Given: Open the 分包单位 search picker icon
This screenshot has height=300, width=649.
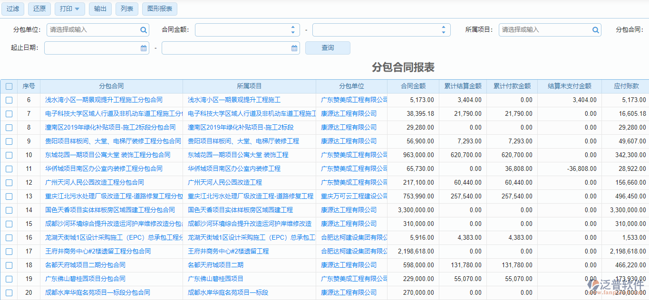Looking at the screenshot, I should point(143,29).
